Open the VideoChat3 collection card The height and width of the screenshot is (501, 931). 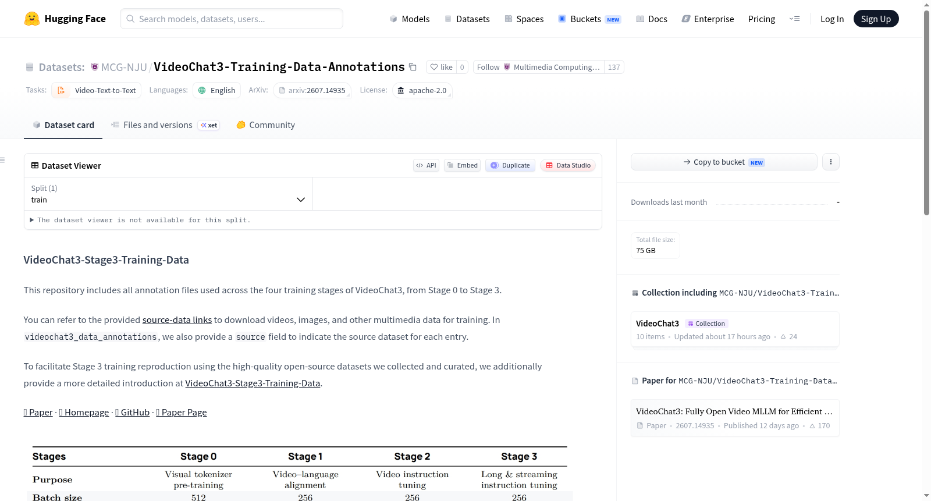pyautogui.click(x=735, y=329)
